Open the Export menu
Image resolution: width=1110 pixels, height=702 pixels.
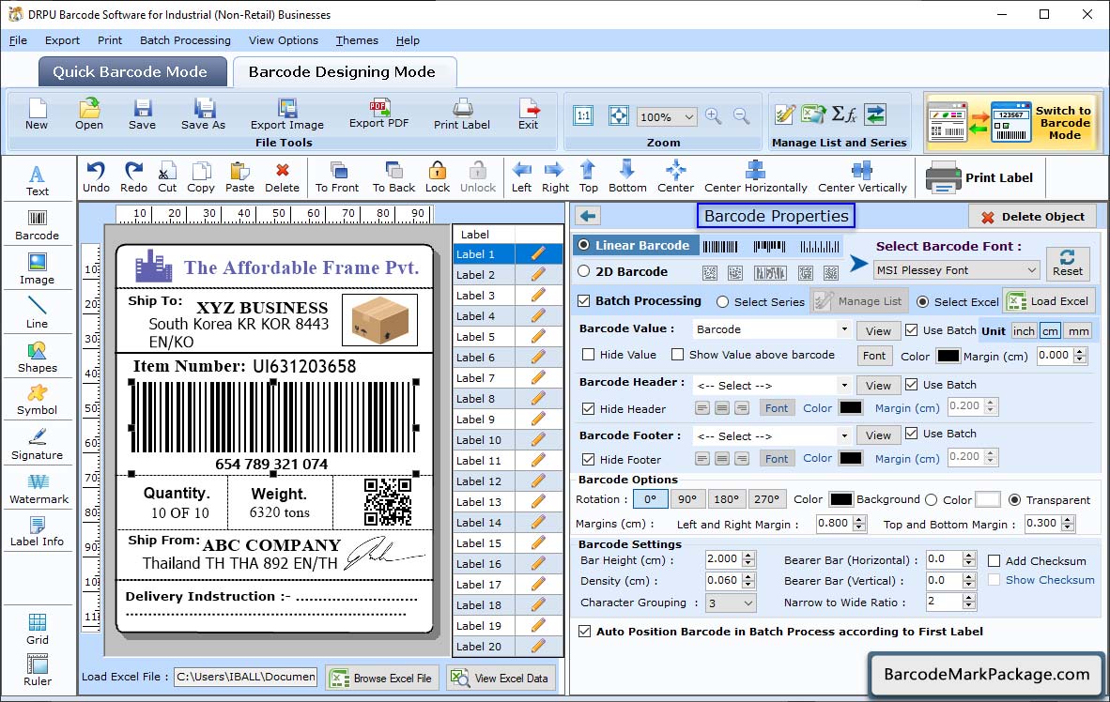coord(62,40)
